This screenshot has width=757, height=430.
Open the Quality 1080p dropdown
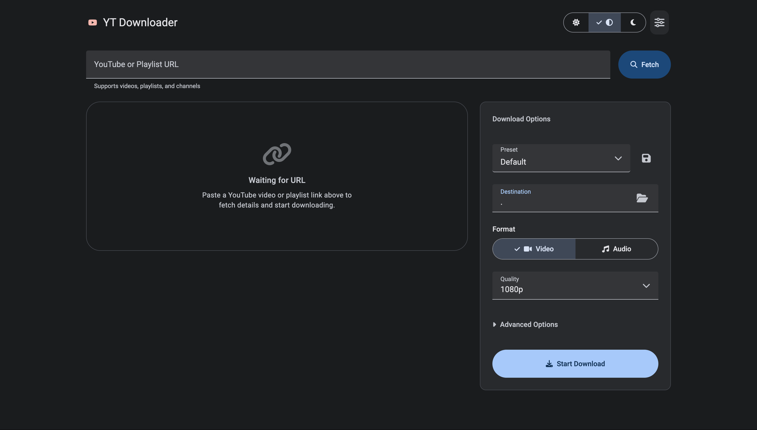click(575, 286)
